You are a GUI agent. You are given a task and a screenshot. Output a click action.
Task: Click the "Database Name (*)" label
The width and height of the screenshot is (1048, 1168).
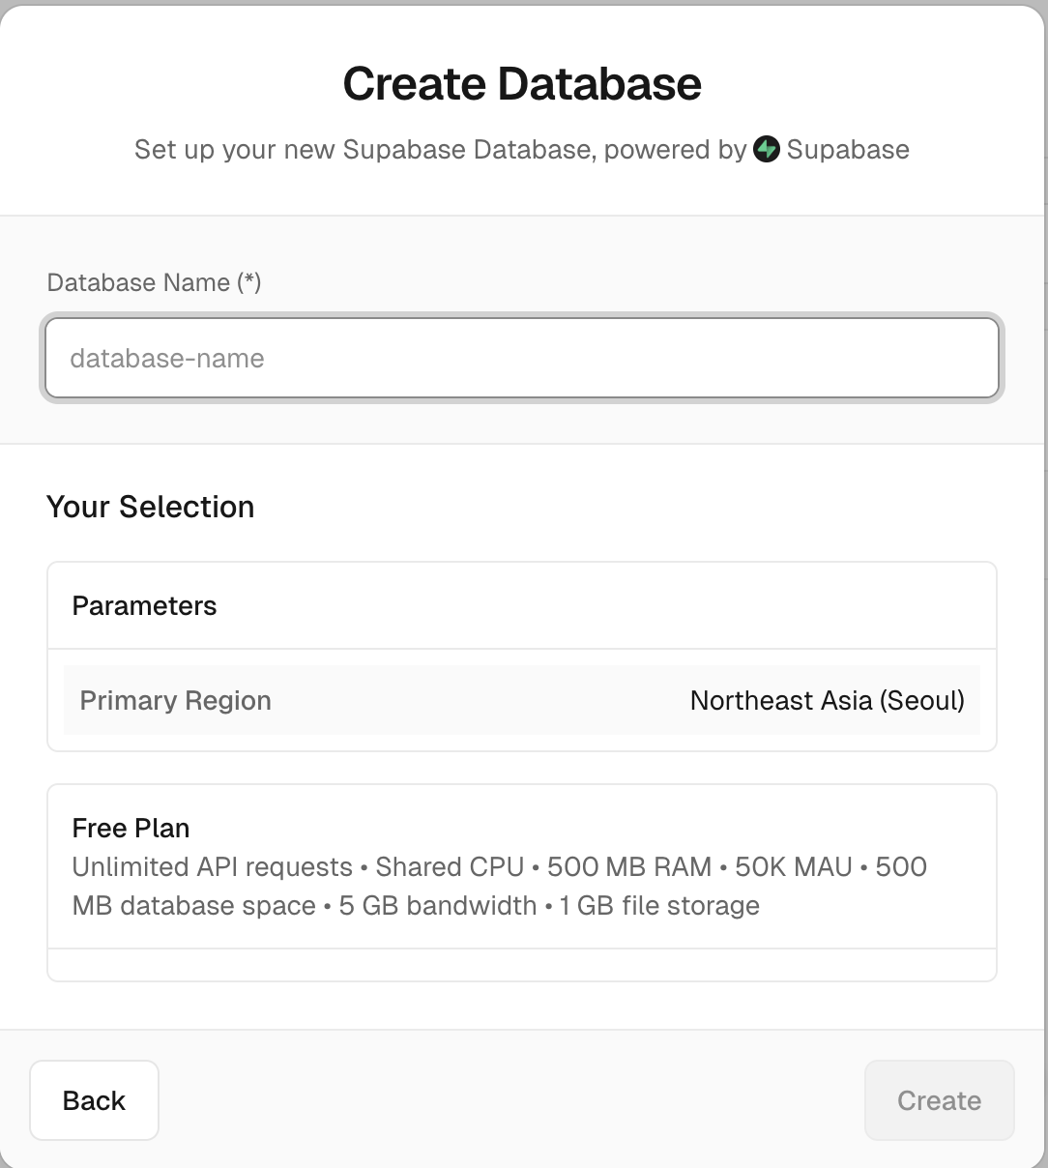pyautogui.click(x=154, y=282)
